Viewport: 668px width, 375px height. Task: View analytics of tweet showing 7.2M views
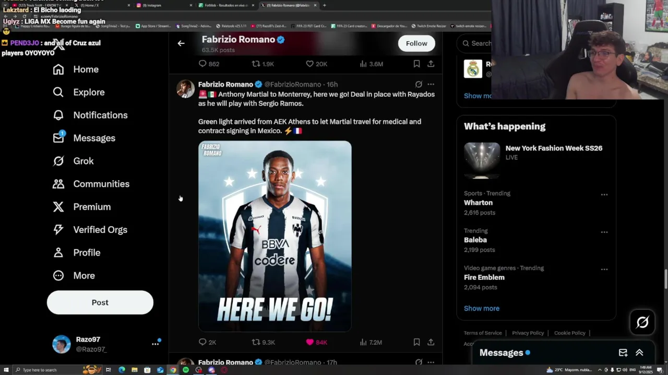371,342
